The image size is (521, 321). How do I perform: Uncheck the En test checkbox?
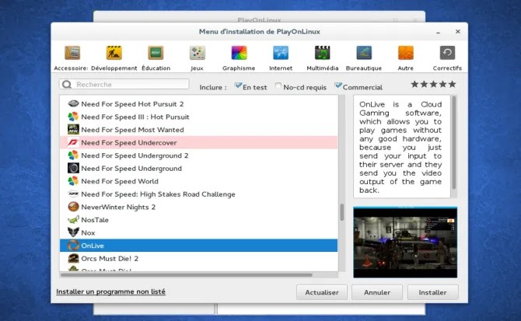click(x=238, y=86)
